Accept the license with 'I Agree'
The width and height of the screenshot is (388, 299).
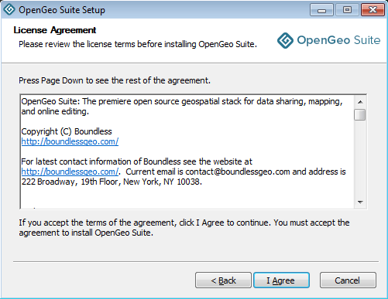click(x=281, y=280)
